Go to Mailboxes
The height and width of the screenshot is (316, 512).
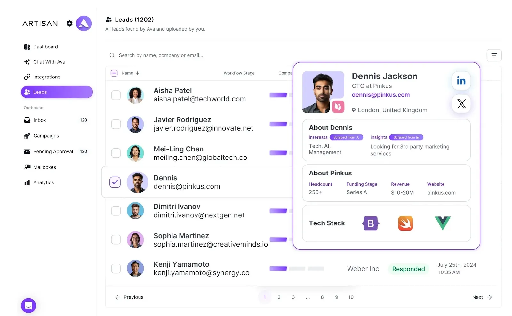pyautogui.click(x=40, y=167)
